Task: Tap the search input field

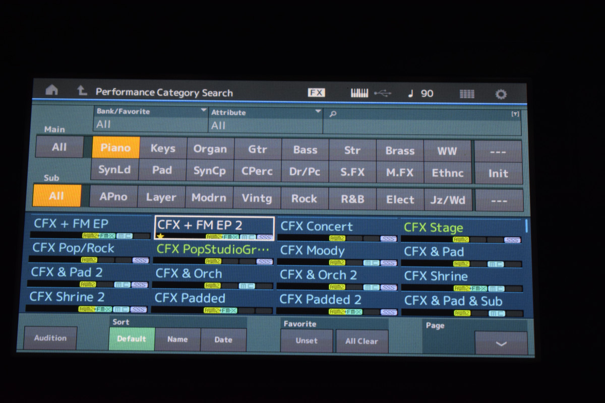Action: pos(421,121)
